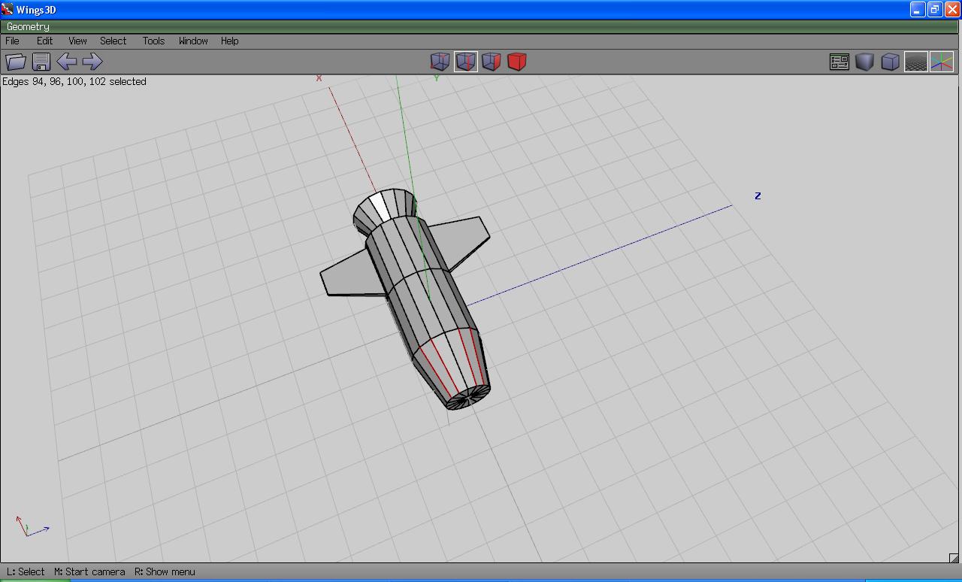Click the Save floppy disk icon

click(41, 62)
